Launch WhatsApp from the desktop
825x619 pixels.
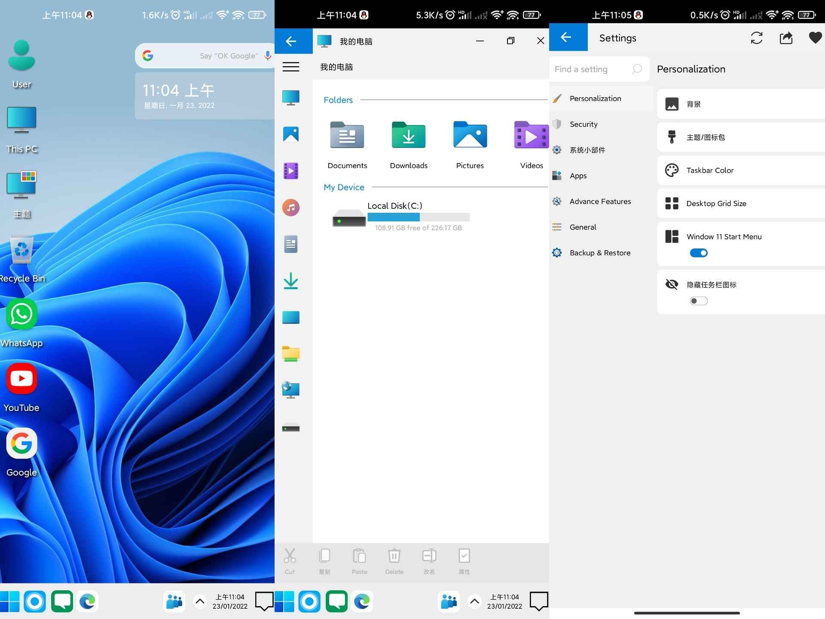[21, 314]
